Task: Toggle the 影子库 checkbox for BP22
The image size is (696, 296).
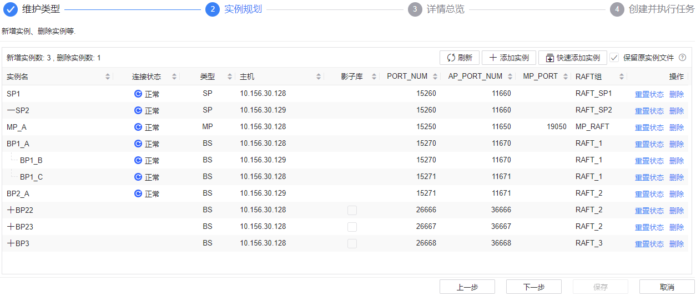Action: click(x=352, y=210)
